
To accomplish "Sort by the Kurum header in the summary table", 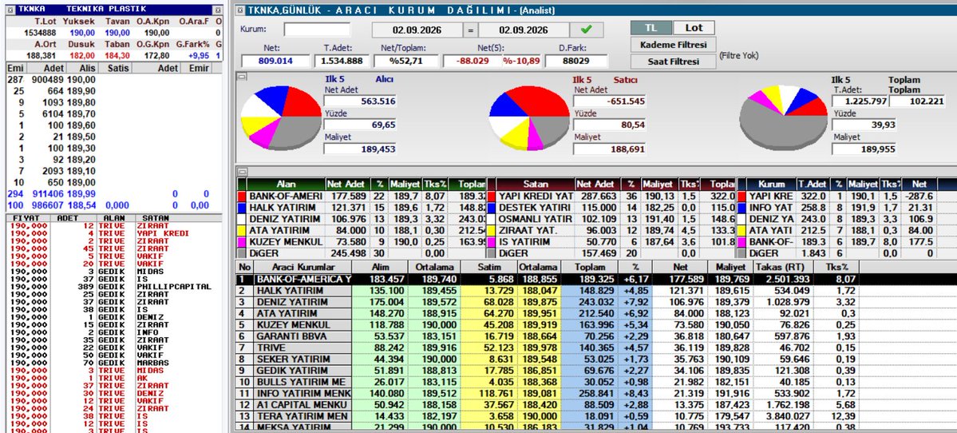I will (x=771, y=184).
